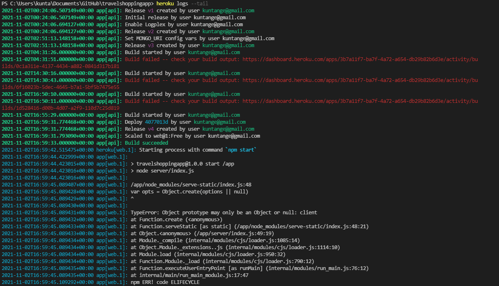
Task: Click the email on the Scaled to web@1:Free line
Action: pyautogui.click(x=234, y=136)
